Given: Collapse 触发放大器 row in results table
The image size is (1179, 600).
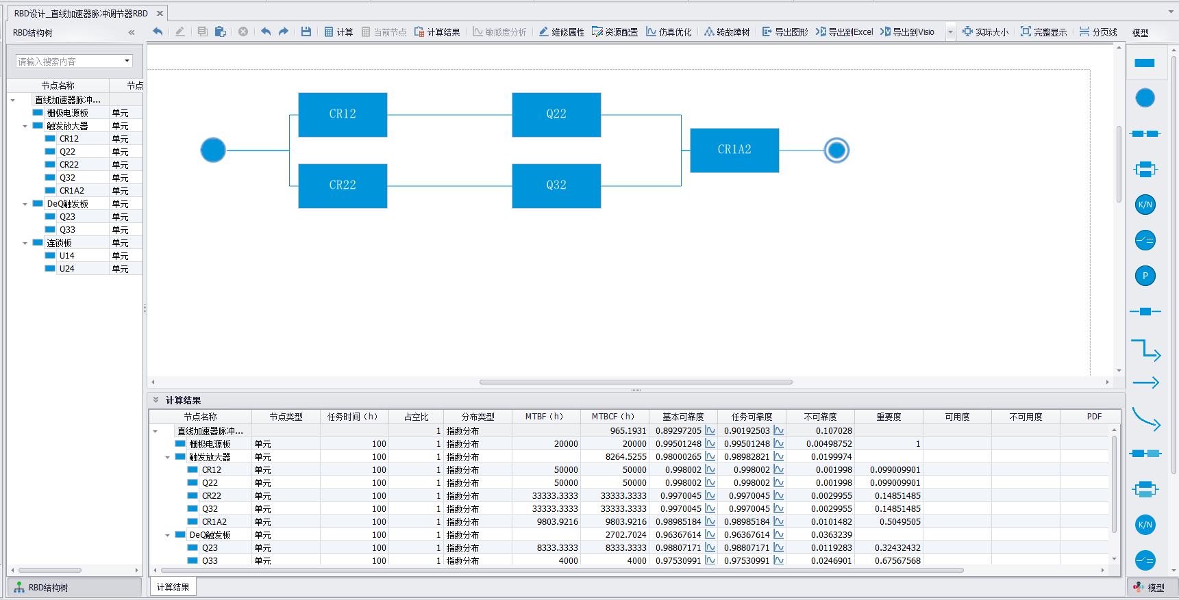Looking at the screenshot, I should (x=168, y=457).
